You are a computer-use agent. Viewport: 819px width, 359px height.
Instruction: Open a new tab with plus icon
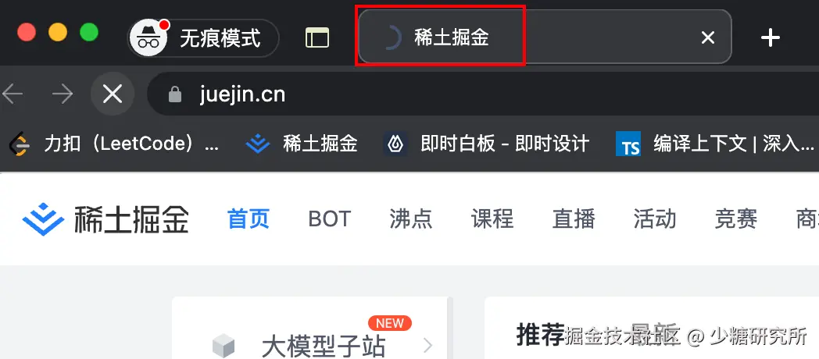[x=771, y=37]
